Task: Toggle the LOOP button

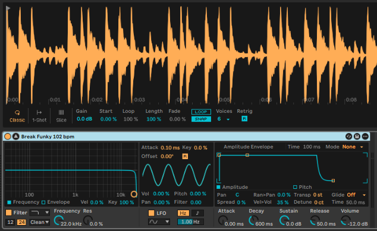Action: (201, 112)
